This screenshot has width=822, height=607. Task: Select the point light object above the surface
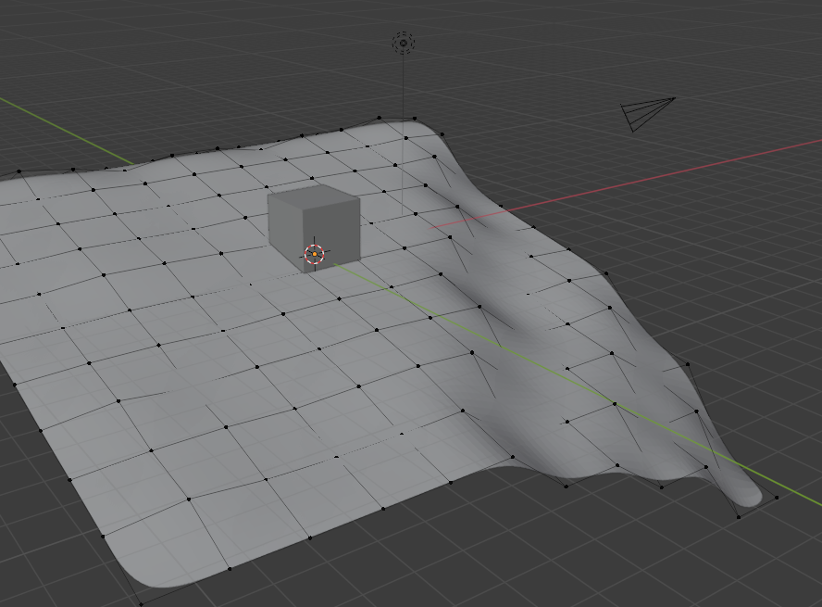tap(404, 43)
